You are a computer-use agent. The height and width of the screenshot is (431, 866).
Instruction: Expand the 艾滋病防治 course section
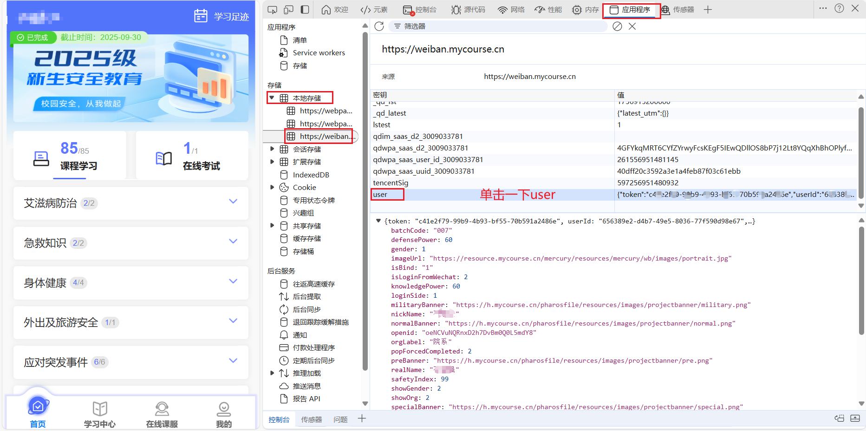[233, 202]
